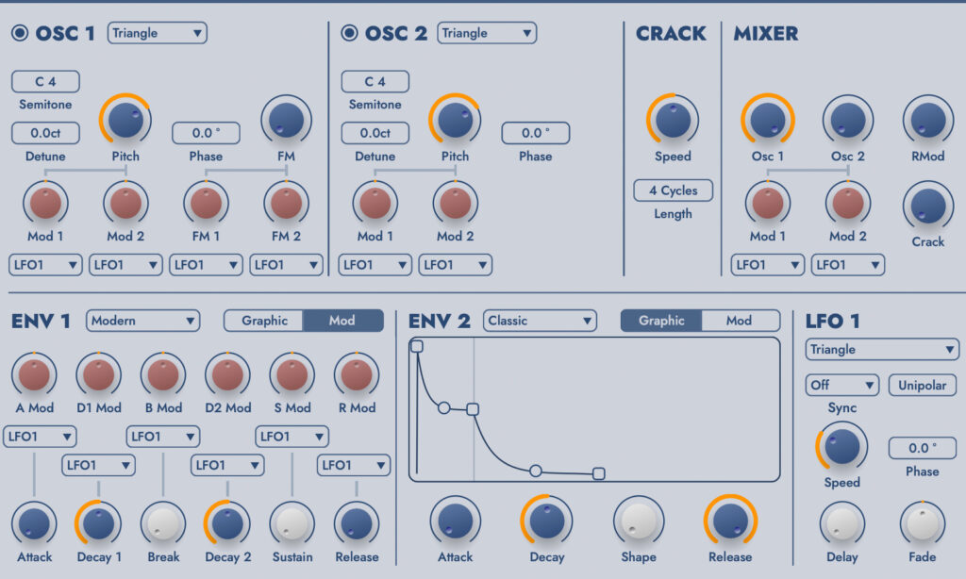The width and height of the screenshot is (966, 579).
Task: Expand the LFO 1 Sync Off dropdown
Action: point(841,386)
